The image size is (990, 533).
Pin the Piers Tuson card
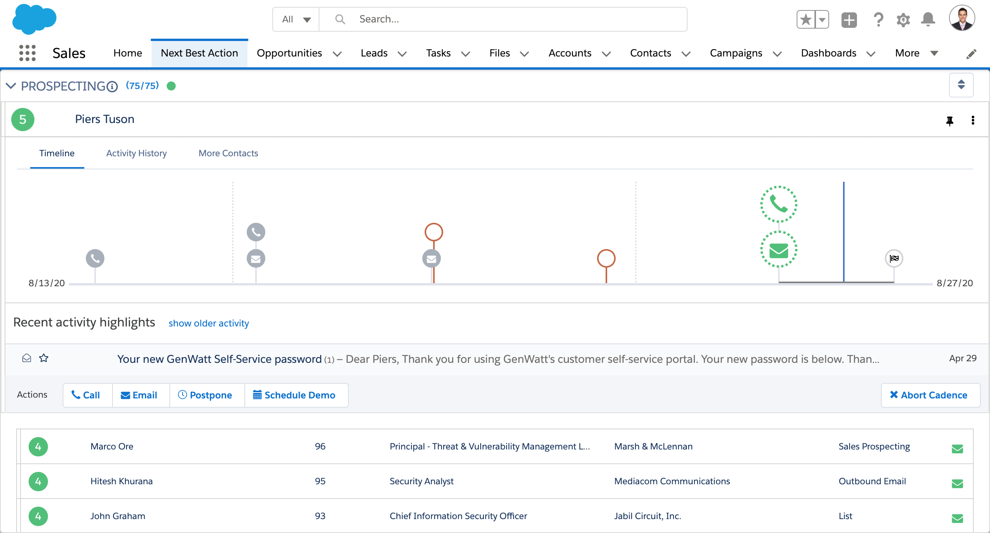[949, 121]
